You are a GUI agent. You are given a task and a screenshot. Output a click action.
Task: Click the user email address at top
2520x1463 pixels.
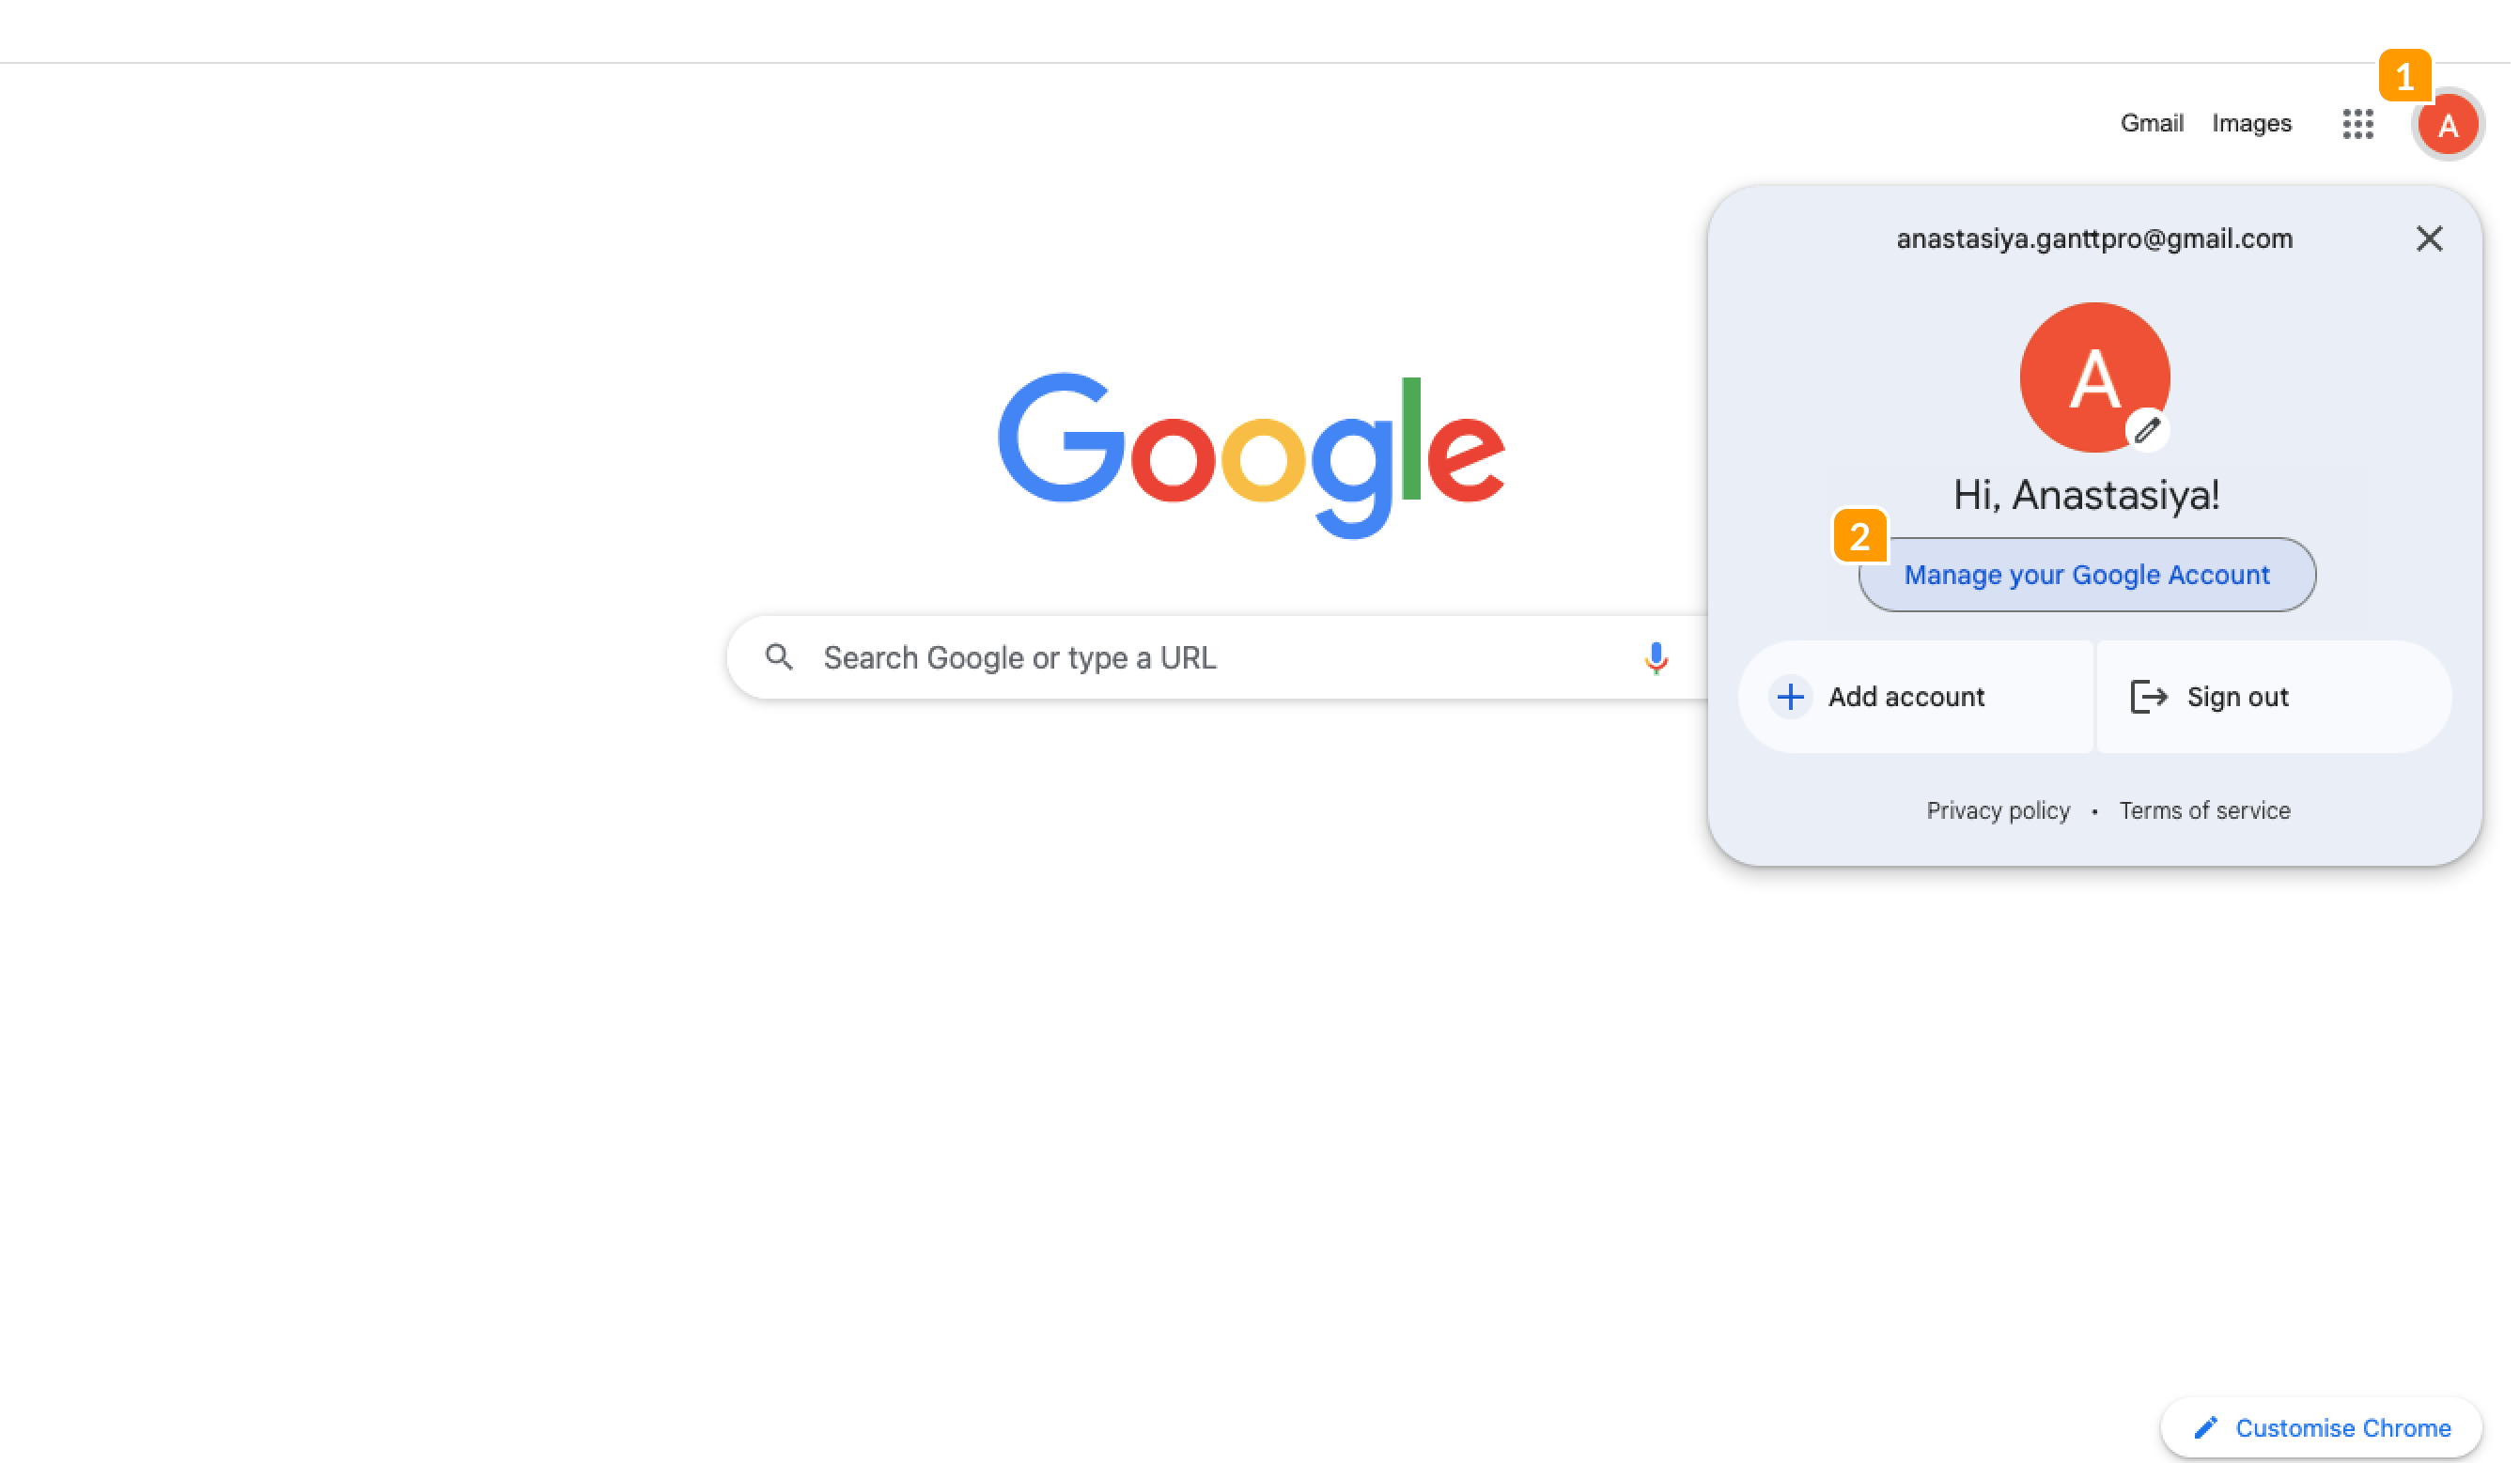click(x=2094, y=237)
